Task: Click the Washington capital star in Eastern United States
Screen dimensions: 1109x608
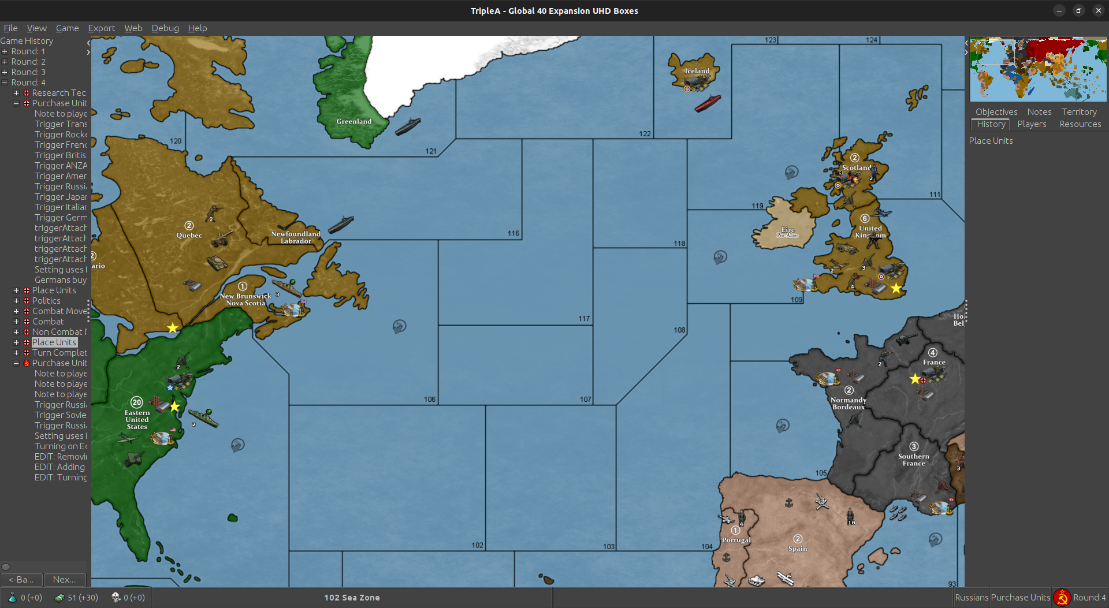Action: pos(174,406)
